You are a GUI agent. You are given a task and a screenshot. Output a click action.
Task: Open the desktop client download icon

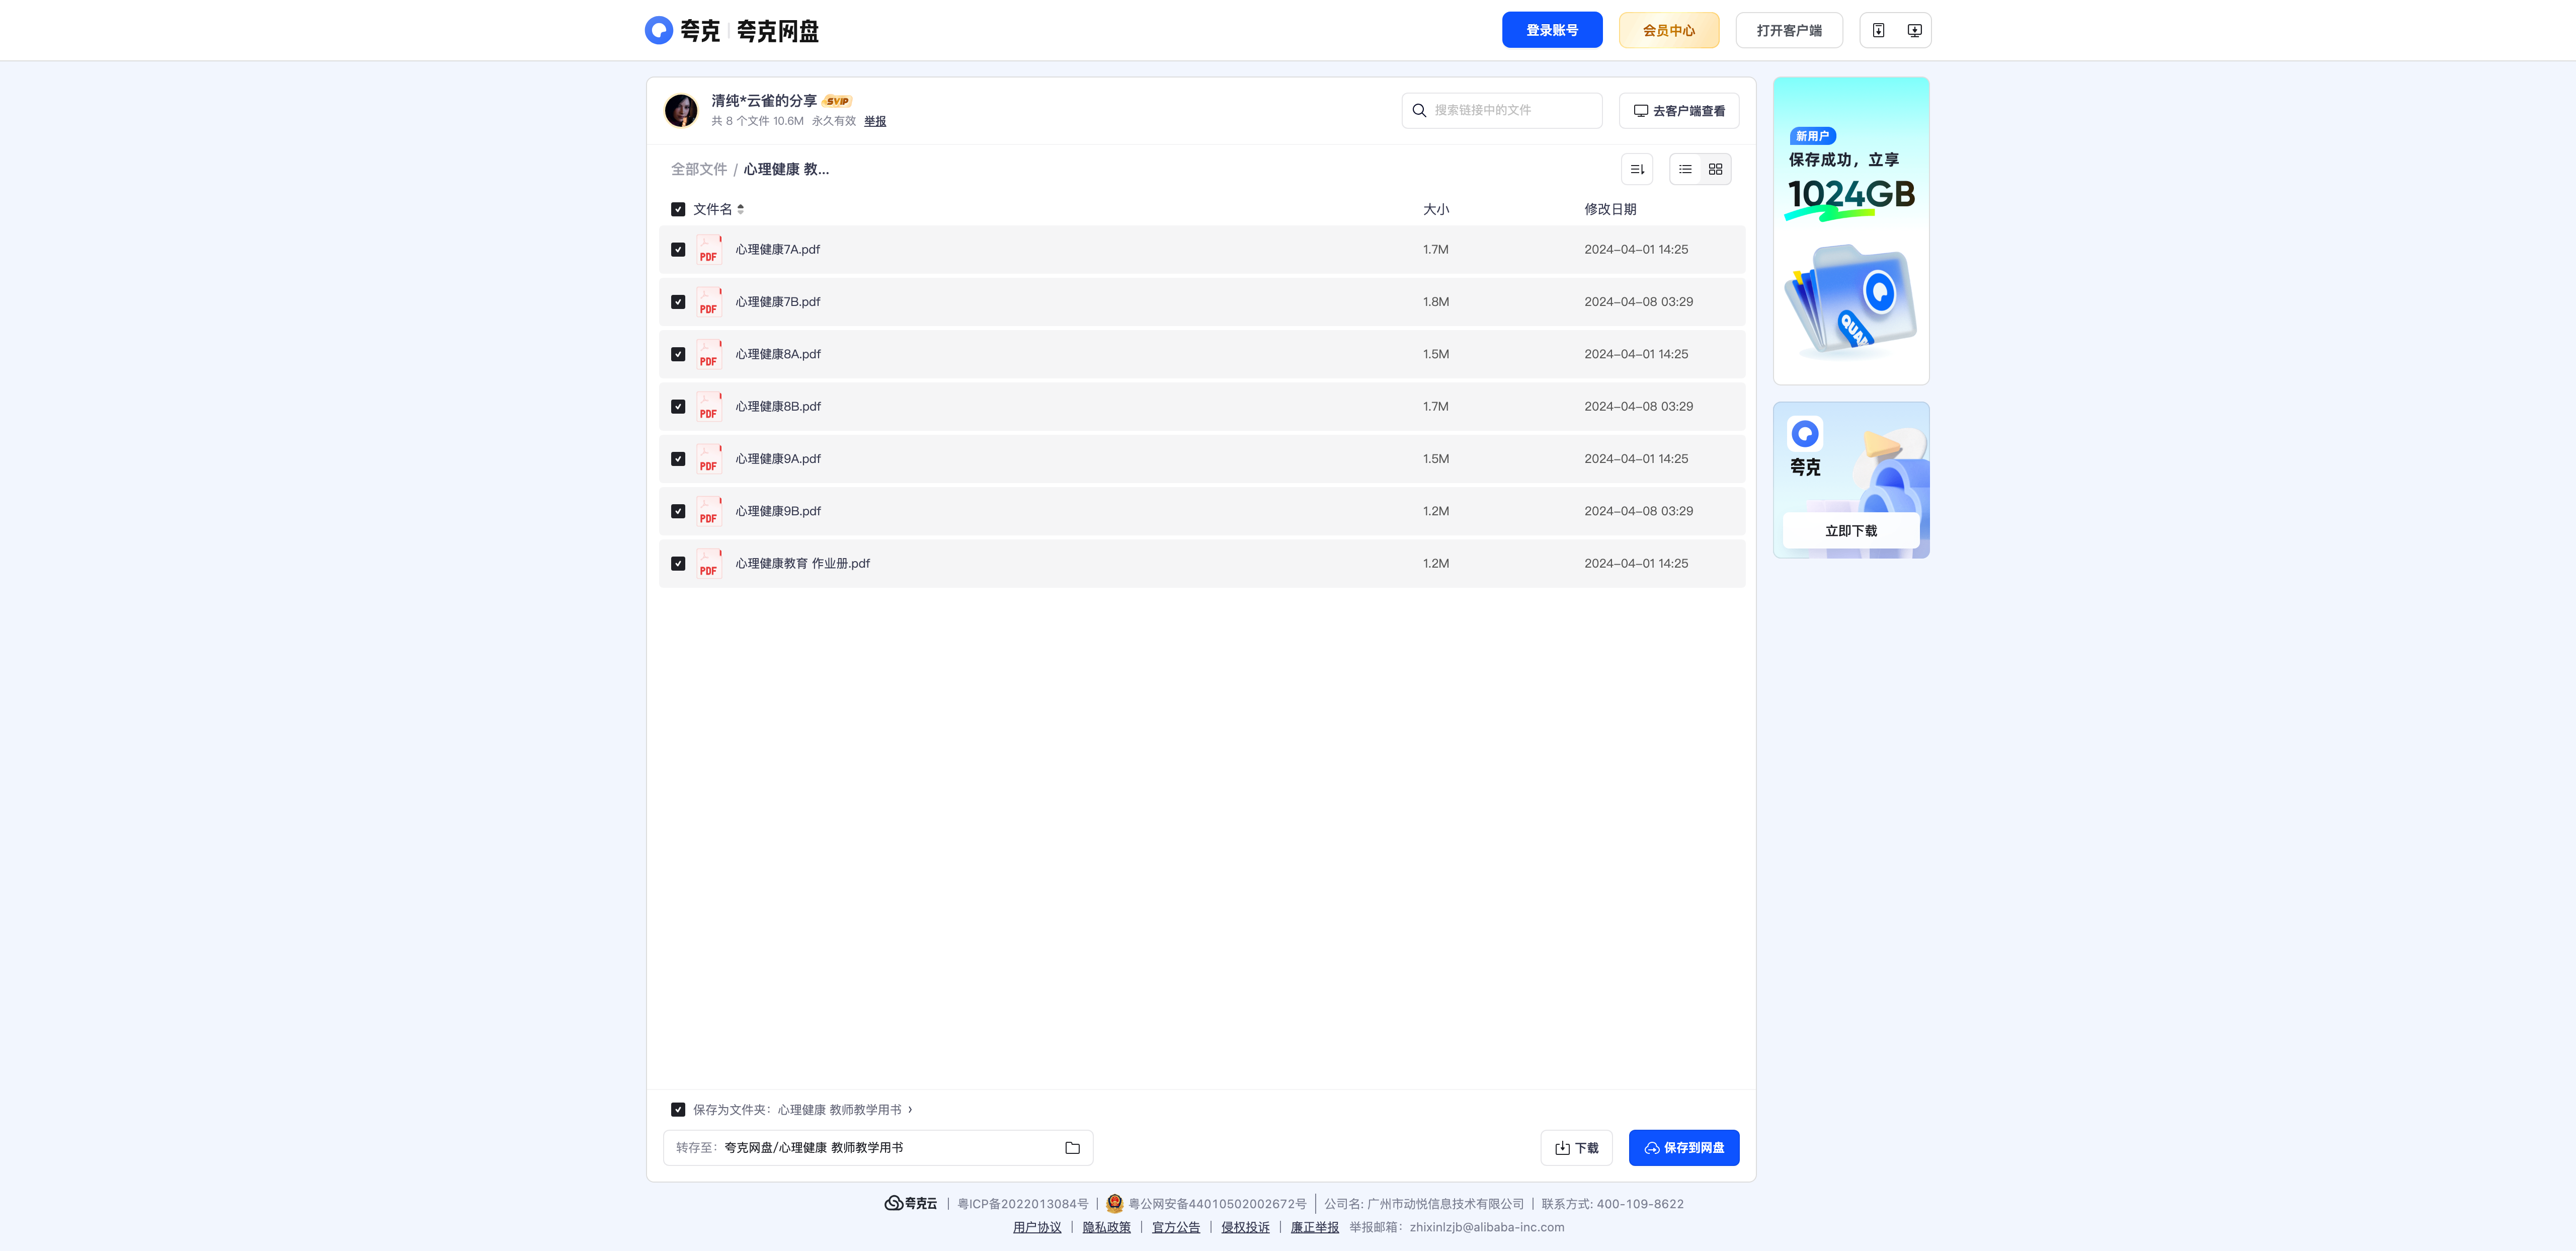point(1914,30)
